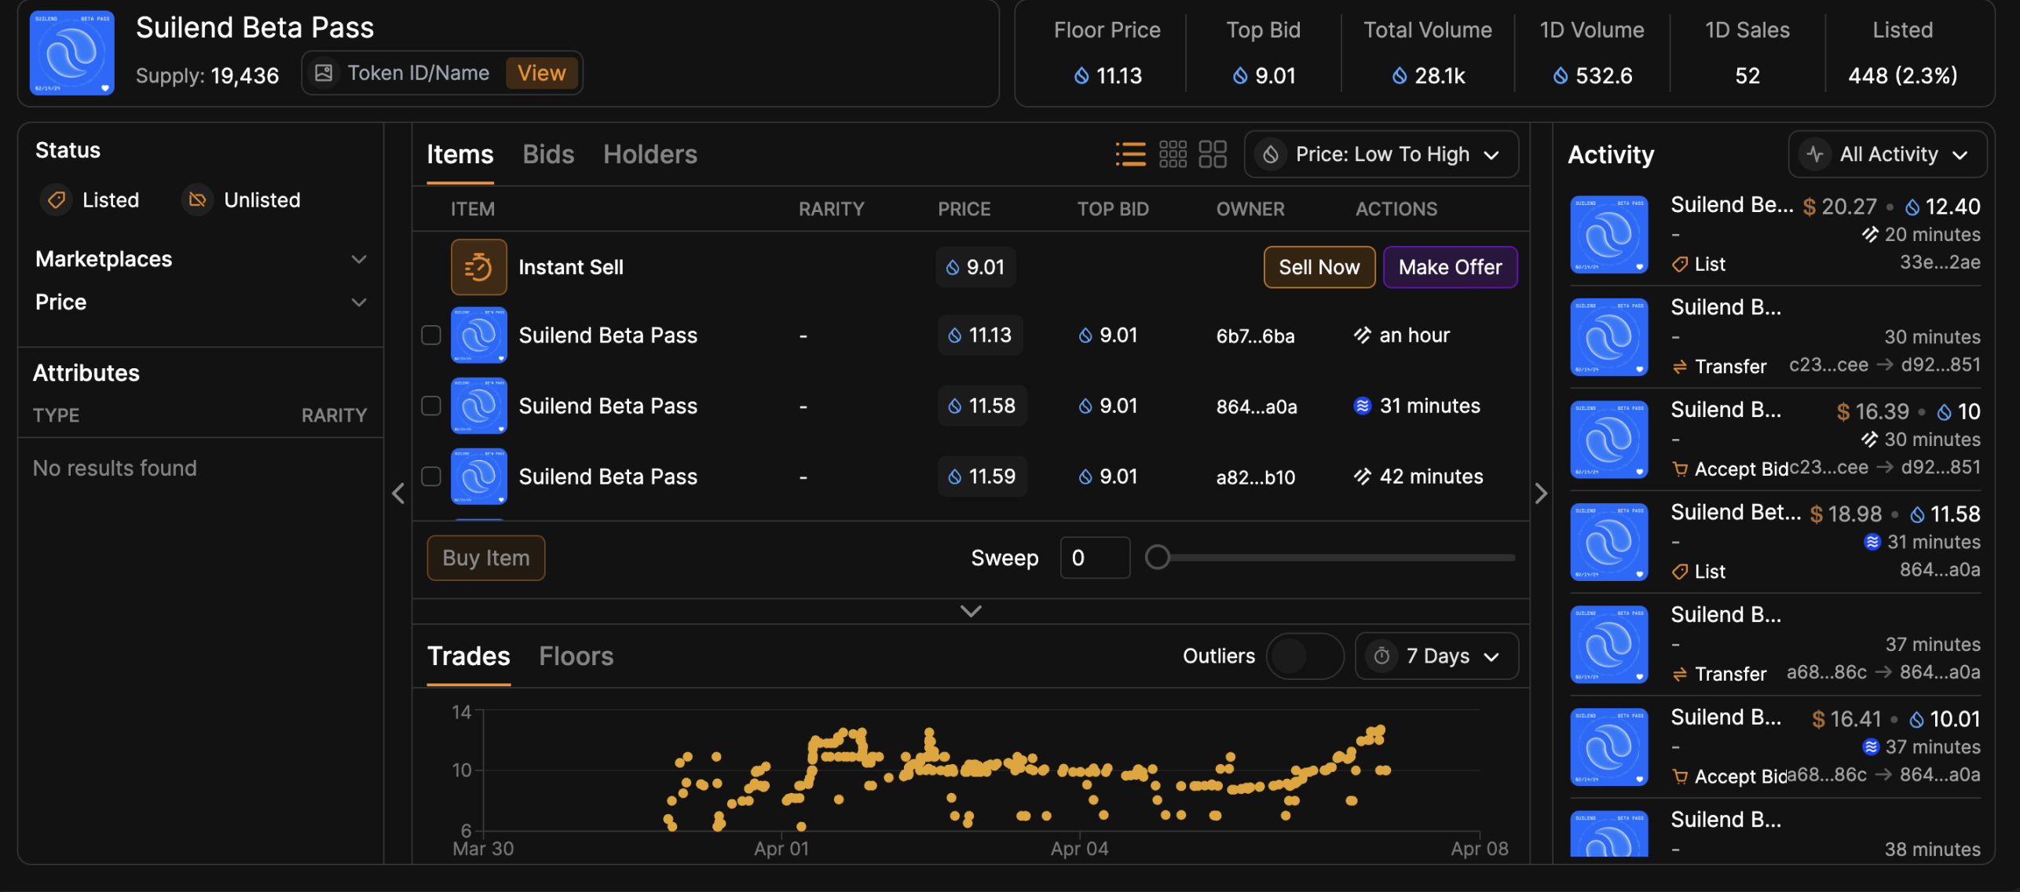Check the 11.58 priced Beta Pass

pyautogui.click(x=431, y=406)
